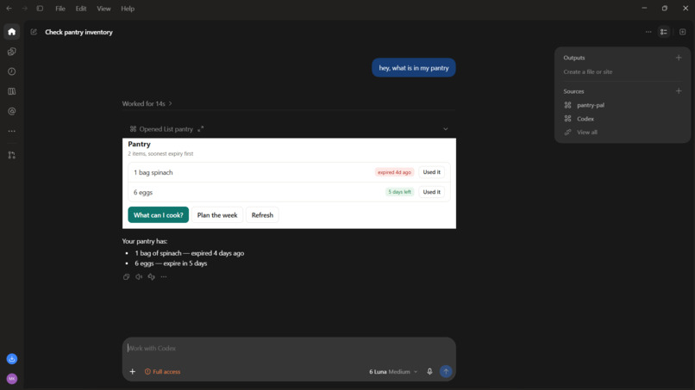Click the 1 bag spinach row text
This screenshot has width=695, height=390.
(153, 172)
